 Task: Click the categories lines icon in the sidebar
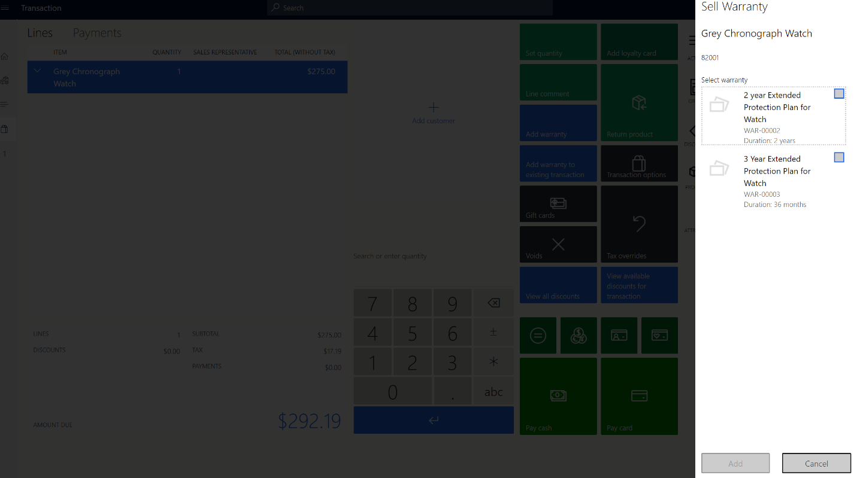point(5,105)
